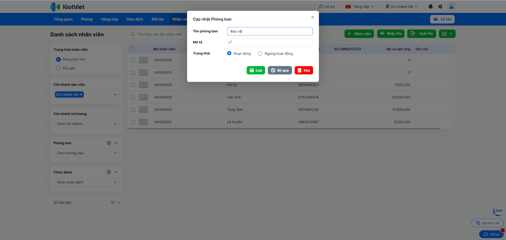
Task: Select Đã nghỉ employee status
Action: click(58, 68)
